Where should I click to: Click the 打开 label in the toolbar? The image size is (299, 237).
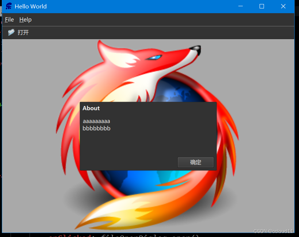[23, 33]
